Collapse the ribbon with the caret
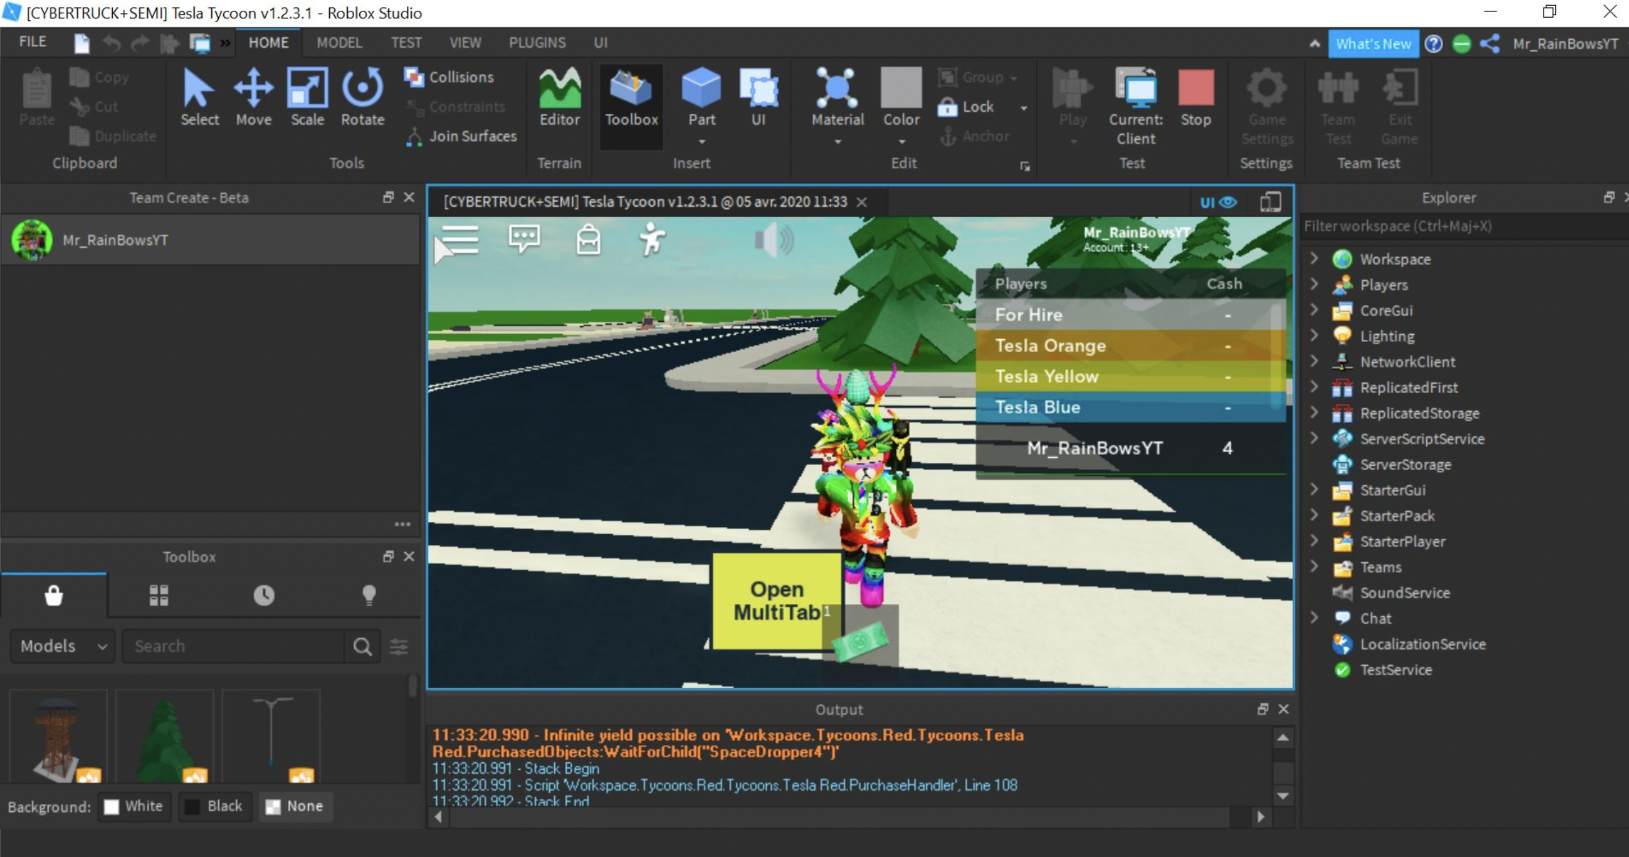Image resolution: width=1629 pixels, height=857 pixels. point(1315,44)
